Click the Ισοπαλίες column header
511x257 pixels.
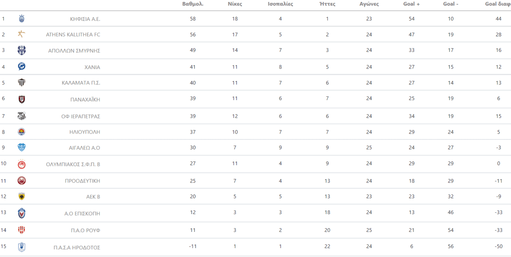(x=280, y=4)
